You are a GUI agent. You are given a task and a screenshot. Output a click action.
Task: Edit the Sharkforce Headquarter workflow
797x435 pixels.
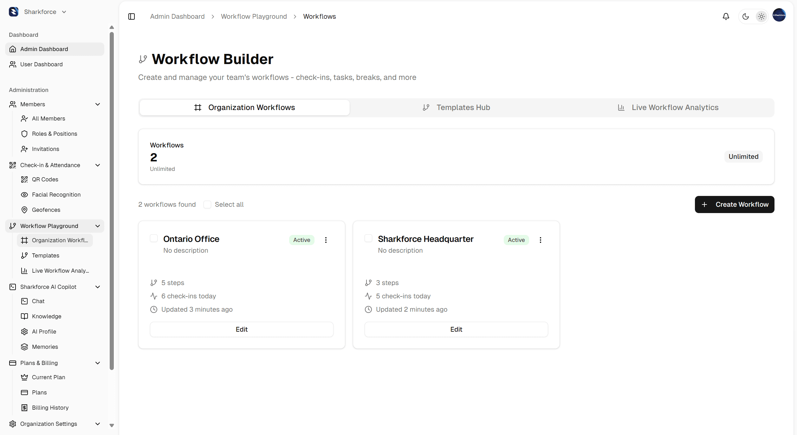[456, 329]
